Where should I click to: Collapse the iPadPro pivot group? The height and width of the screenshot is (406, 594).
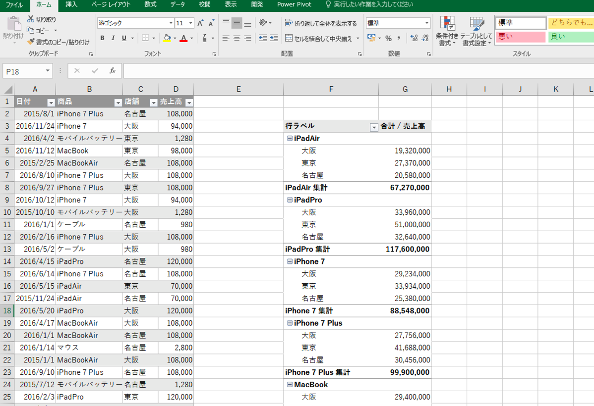pyautogui.click(x=290, y=200)
